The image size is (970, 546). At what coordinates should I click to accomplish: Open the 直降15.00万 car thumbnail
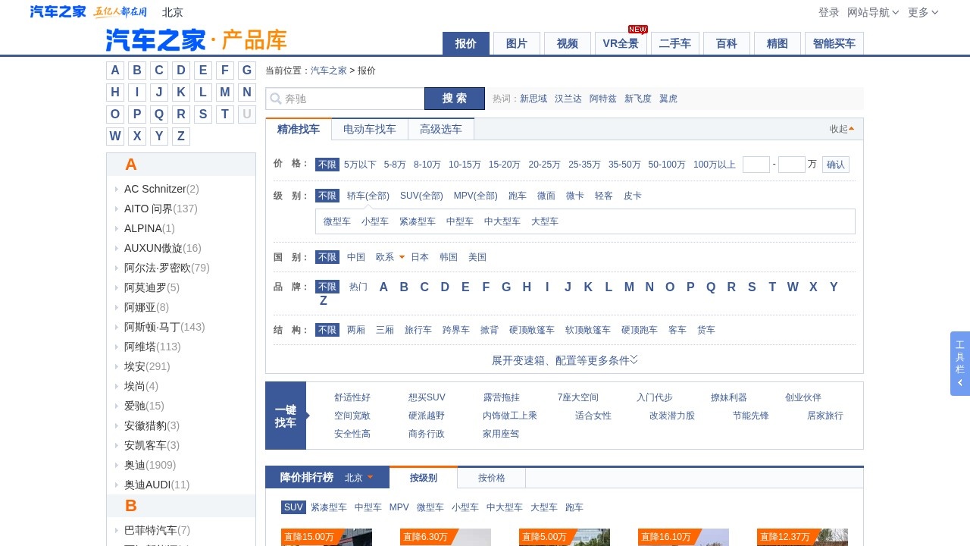pyautogui.click(x=327, y=537)
